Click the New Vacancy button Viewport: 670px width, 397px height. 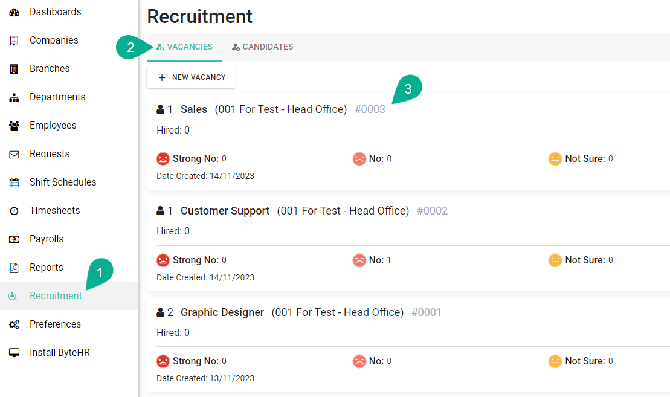(191, 77)
